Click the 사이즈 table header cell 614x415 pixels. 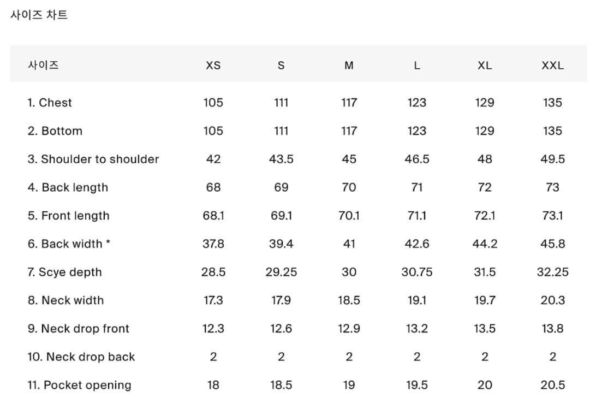43,66
